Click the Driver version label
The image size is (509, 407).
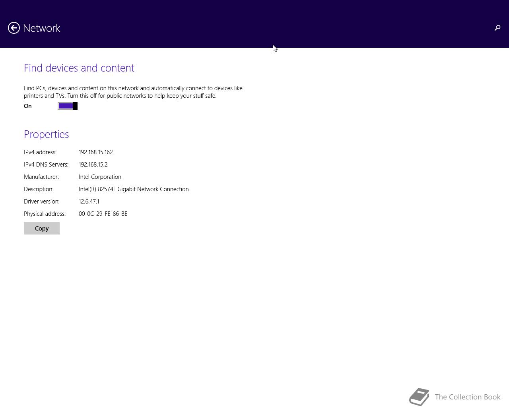point(42,202)
